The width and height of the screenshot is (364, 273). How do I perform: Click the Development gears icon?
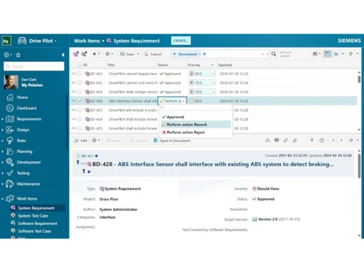(10, 162)
